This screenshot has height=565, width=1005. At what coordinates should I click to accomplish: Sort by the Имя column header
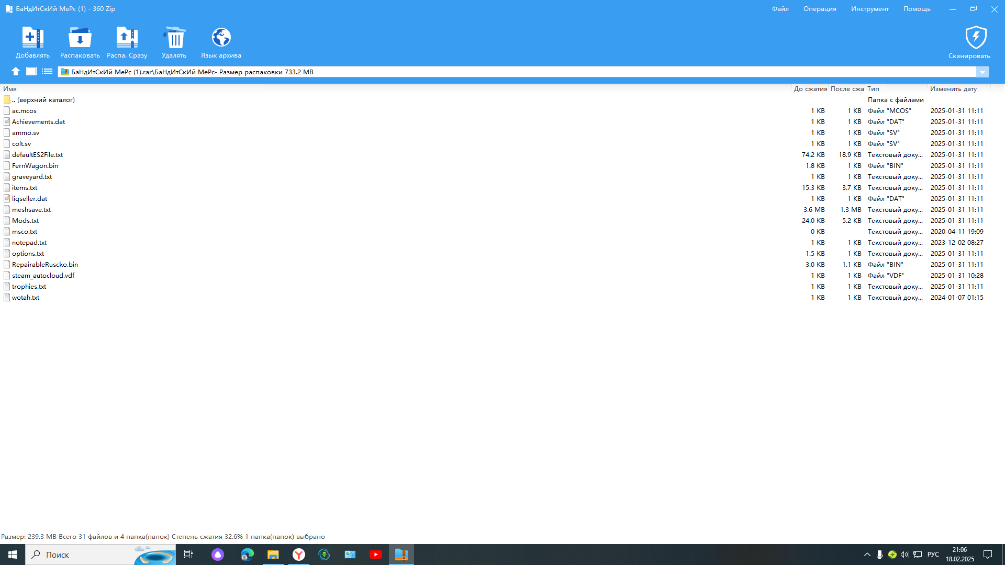click(x=10, y=89)
